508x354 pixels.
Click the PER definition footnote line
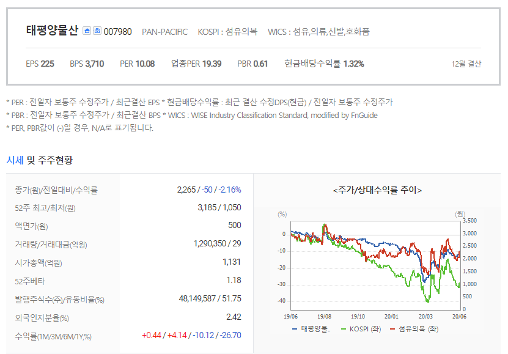[199, 102]
